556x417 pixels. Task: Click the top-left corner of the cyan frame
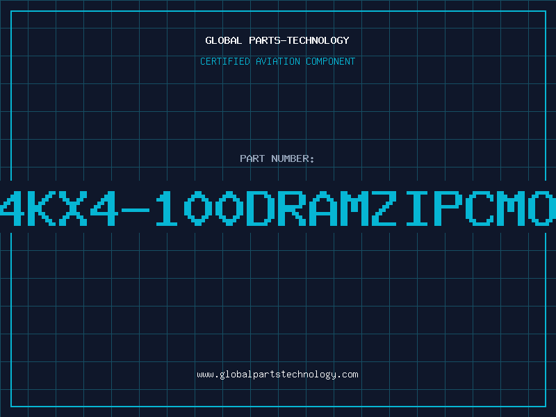click(11, 11)
